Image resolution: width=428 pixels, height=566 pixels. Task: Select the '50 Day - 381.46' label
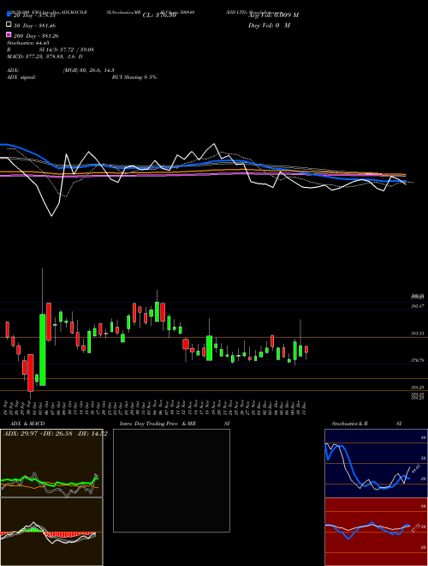pos(34,26)
